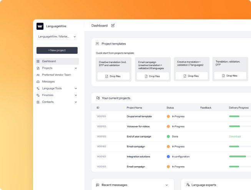Click the Preferred Vendor Team people icon
Viewport: 251px width, 190px height.
pos(38,75)
